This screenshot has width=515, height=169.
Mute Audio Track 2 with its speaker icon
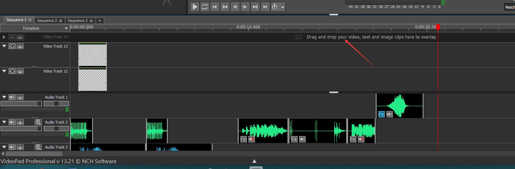point(12,122)
